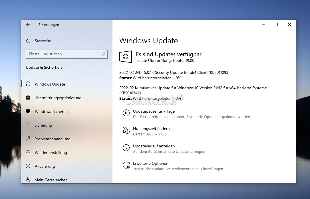
Task: Click the Windows Update sync icon in sidebar
Action: tap(28, 84)
